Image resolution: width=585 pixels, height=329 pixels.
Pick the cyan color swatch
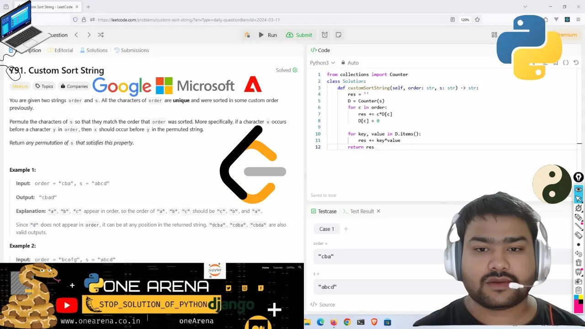point(576,298)
